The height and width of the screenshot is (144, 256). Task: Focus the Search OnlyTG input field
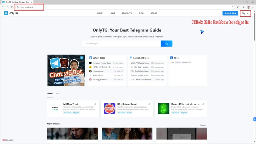[121, 43]
